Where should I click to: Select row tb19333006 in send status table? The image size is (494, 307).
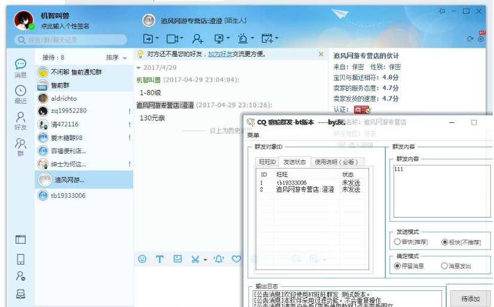[312, 183]
